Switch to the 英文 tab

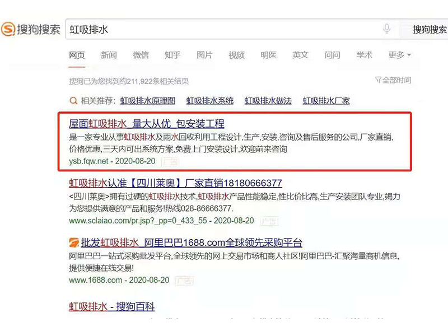click(300, 55)
